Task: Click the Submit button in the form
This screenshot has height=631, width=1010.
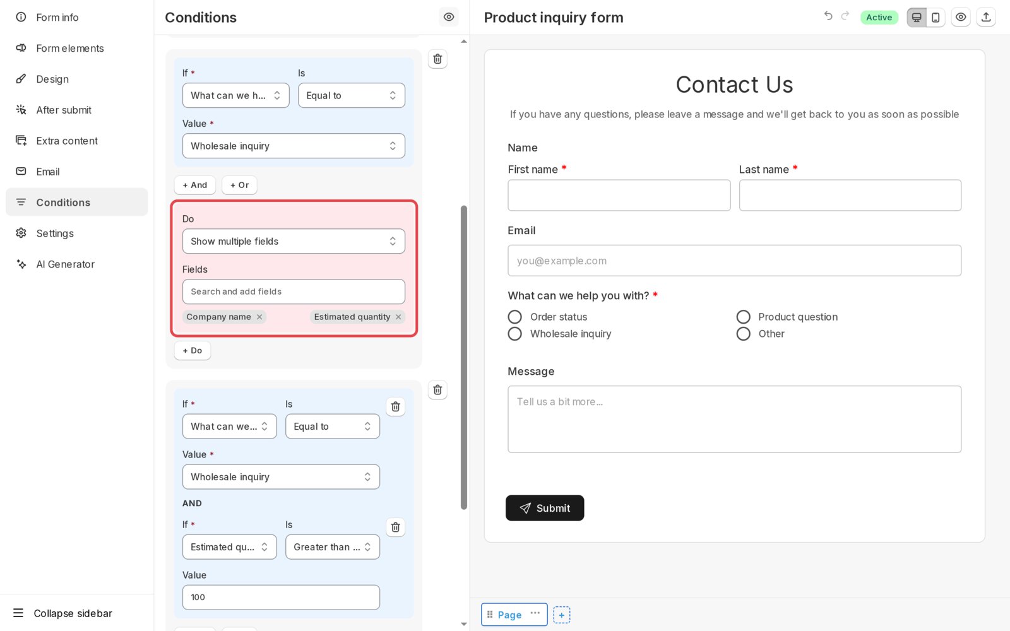Action: coord(545,508)
